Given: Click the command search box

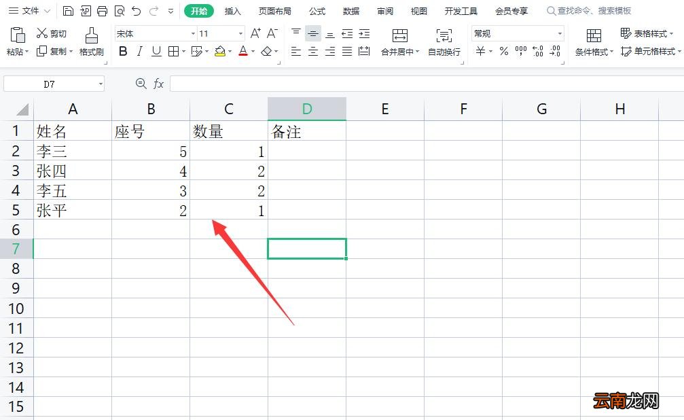Looking at the screenshot, I should click(x=590, y=11).
